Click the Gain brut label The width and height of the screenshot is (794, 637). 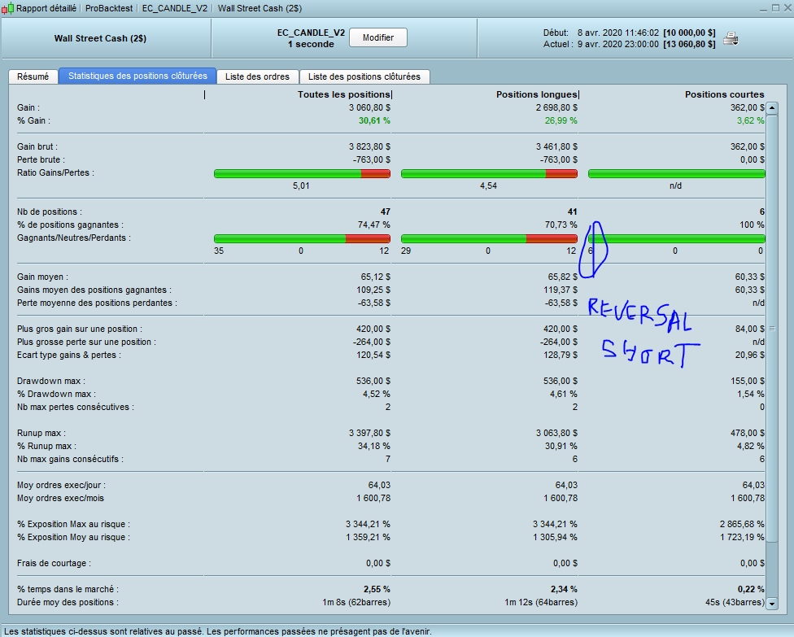click(37, 147)
